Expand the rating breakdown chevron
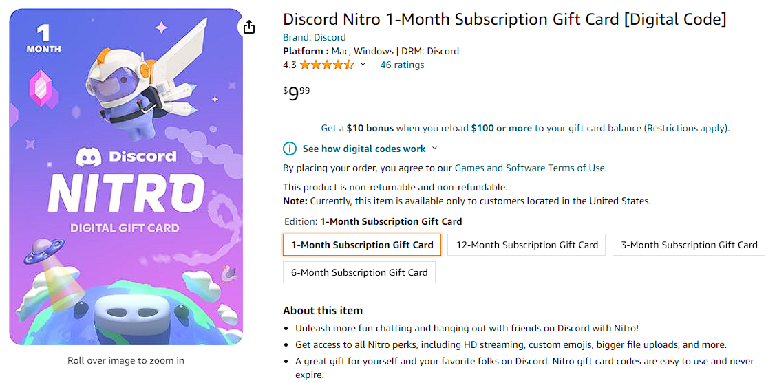Screen dimensions: 777x383 point(363,65)
